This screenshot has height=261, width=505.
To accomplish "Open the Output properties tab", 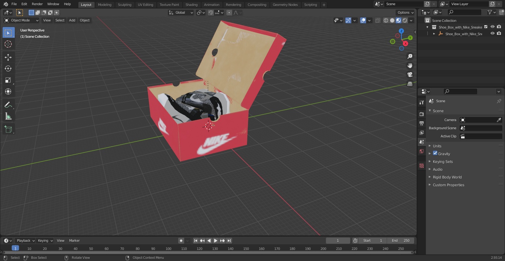I will point(421,123).
